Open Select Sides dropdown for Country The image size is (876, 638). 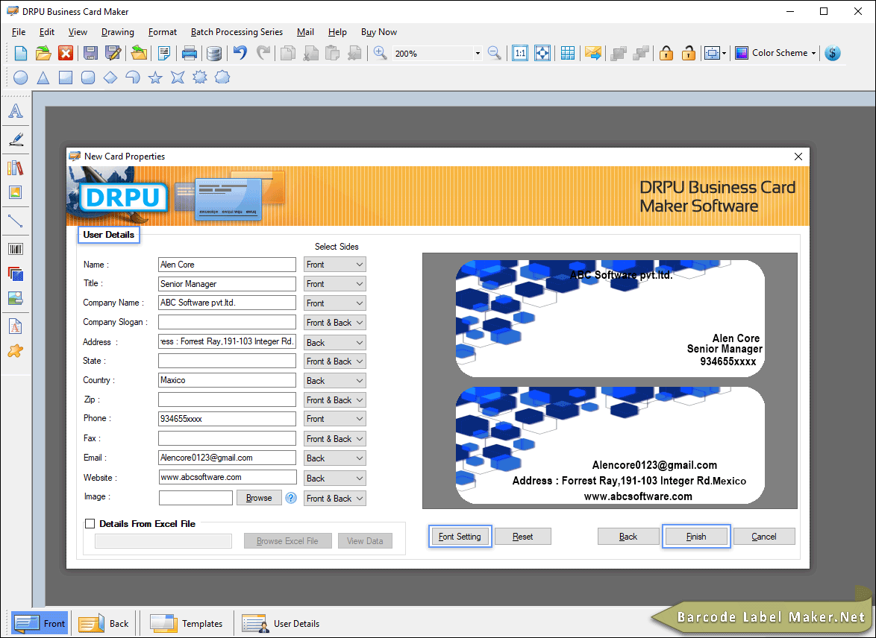coord(334,381)
